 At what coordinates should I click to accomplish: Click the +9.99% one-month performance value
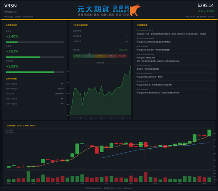pyautogui.click(x=12, y=66)
